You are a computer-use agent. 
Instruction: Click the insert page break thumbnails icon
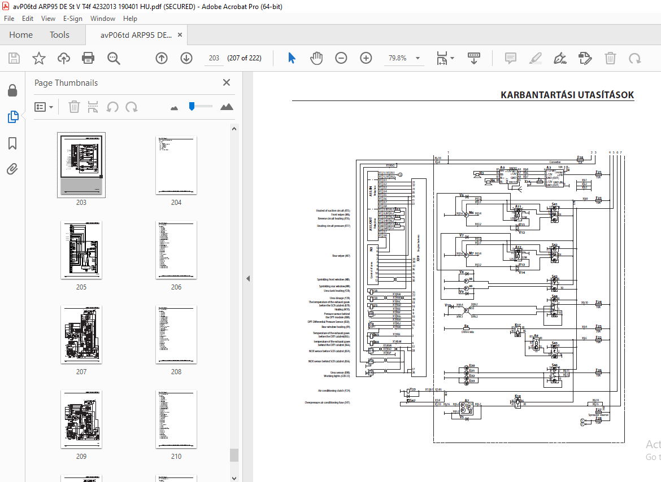point(93,107)
